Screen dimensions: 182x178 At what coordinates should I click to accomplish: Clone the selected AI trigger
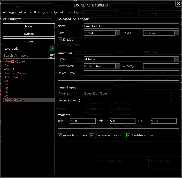(29, 41)
